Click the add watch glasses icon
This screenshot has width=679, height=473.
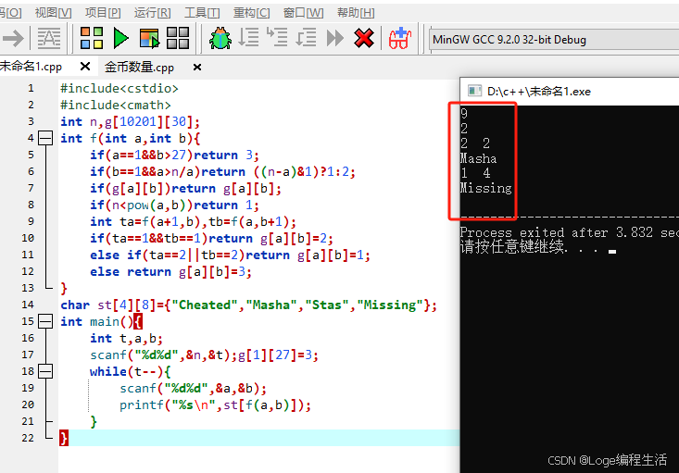click(x=399, y=38)
